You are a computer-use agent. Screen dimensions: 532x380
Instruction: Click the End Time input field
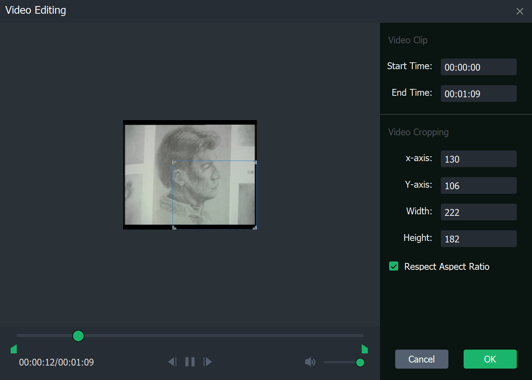click(x=478, y=93)
